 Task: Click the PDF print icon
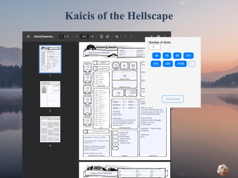pyautogui.click(x=158, y=36)
